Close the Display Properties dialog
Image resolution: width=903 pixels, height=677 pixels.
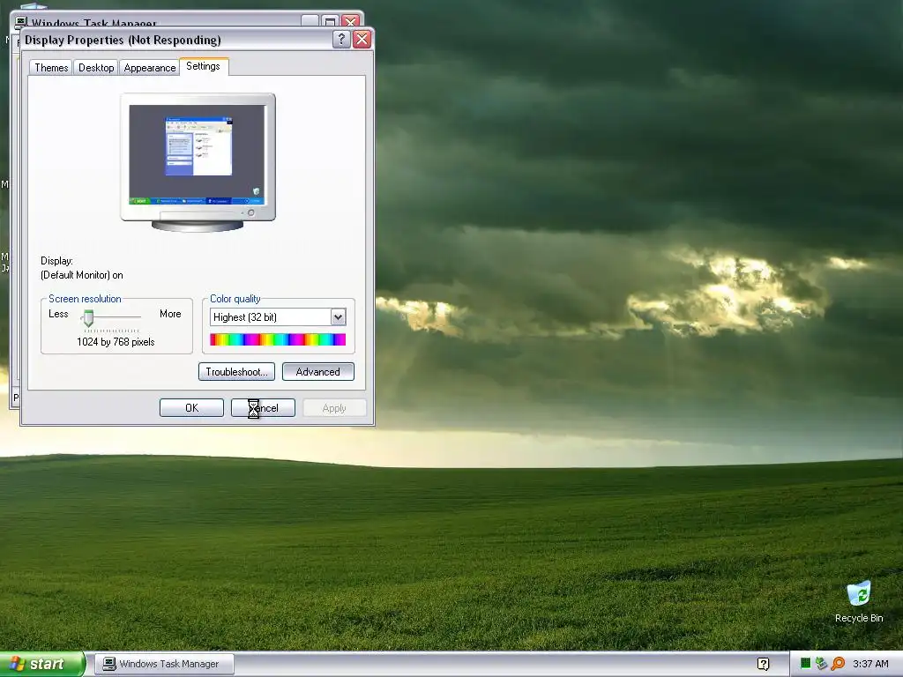362,39
